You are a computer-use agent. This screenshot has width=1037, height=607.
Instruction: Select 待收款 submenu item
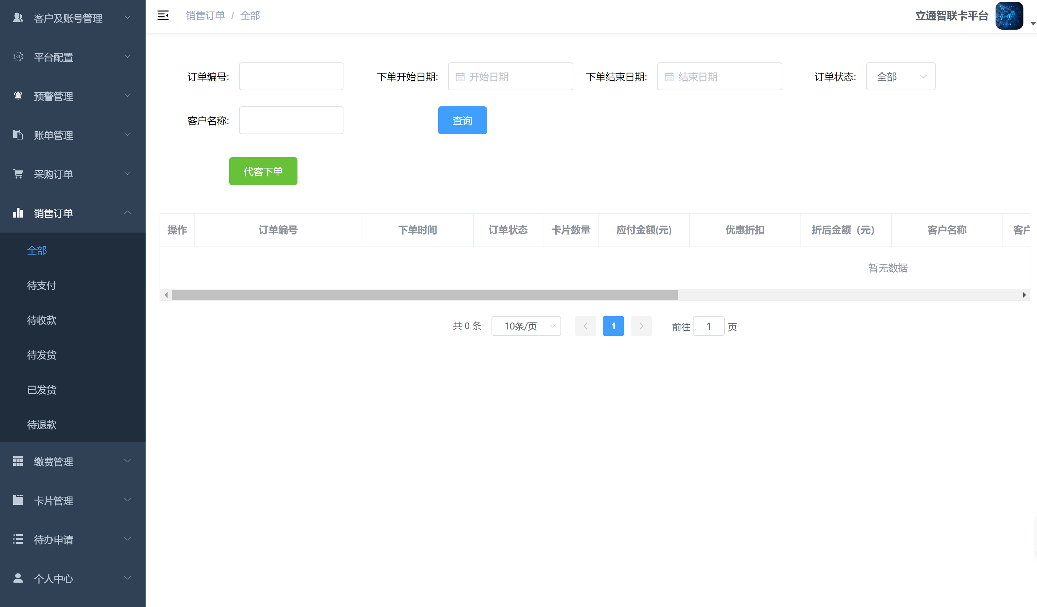coord(73,320)
